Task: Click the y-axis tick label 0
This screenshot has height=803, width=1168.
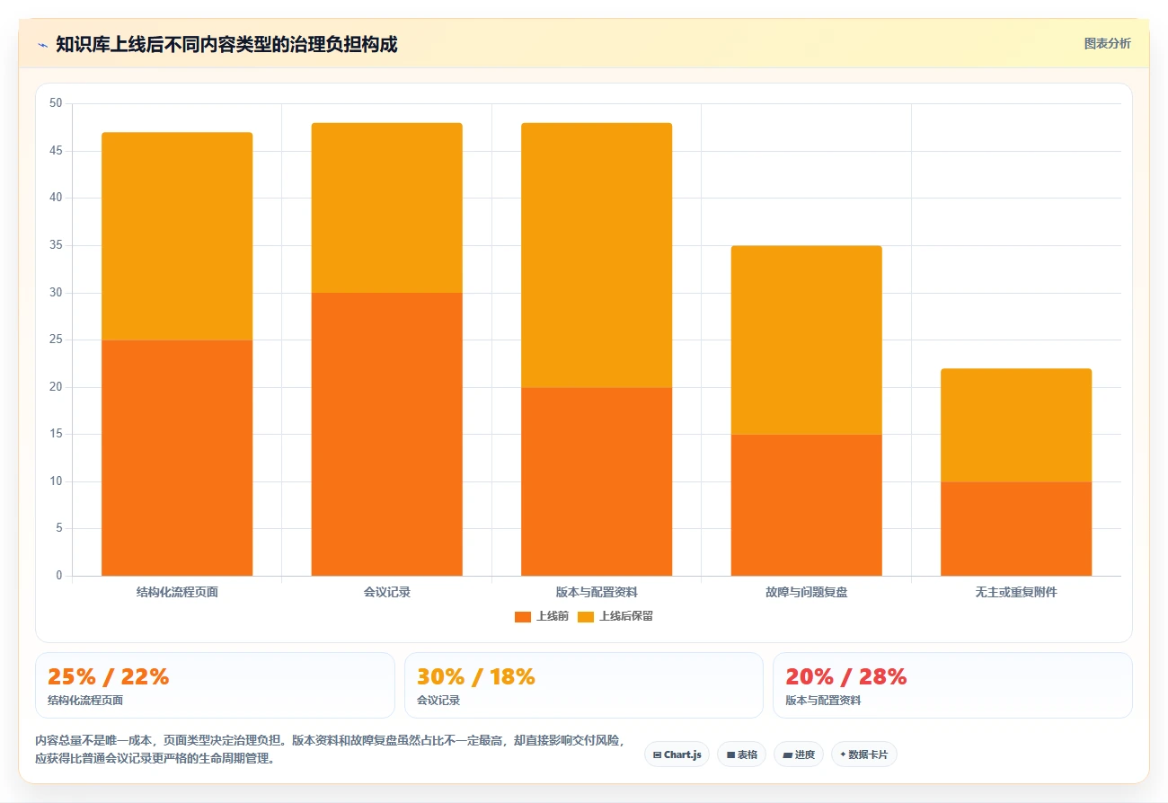Action: [59, 576]
